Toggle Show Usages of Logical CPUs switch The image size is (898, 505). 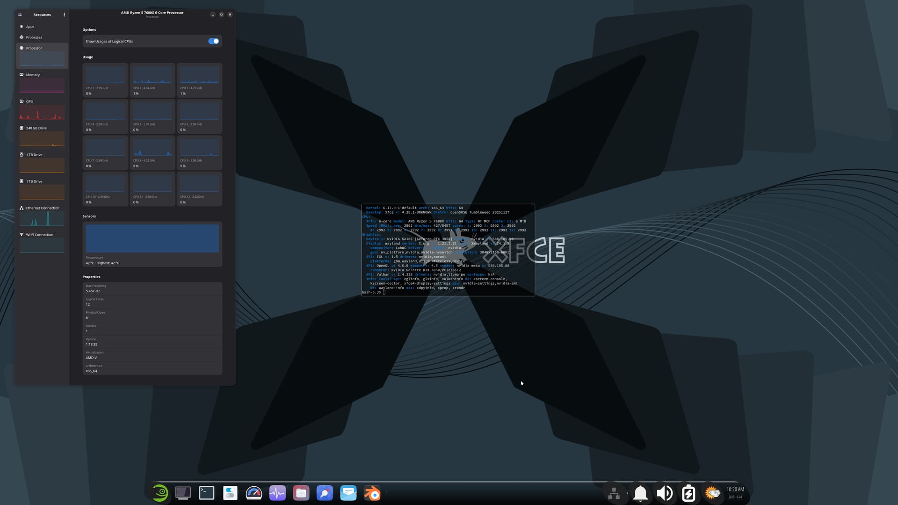point(213,41)
